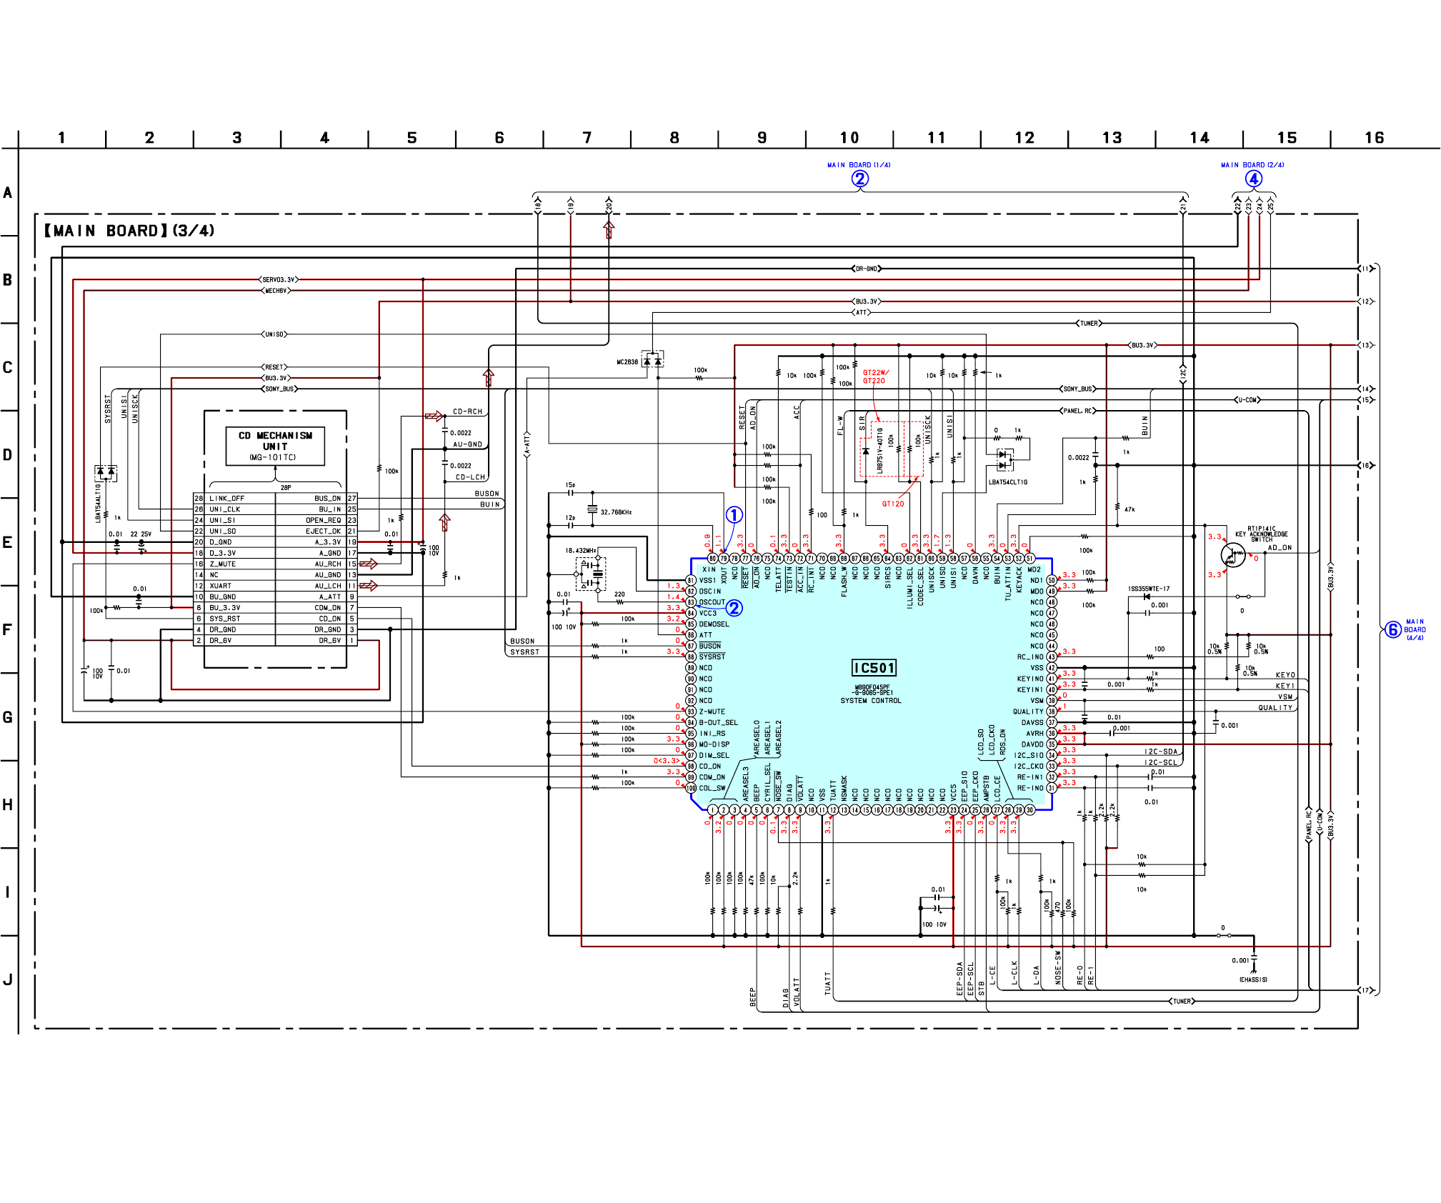
Task: Click pin 84 VCC3 on IC501
Action: click(x=691, y=613)
